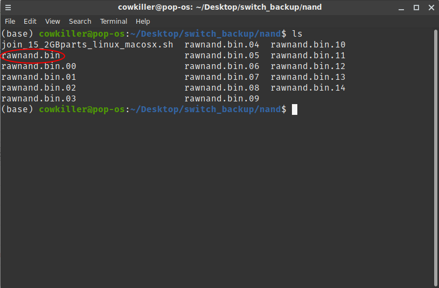Close the terminal window
The height and width of the screenshot is (288, 439).
coord(429,8)
